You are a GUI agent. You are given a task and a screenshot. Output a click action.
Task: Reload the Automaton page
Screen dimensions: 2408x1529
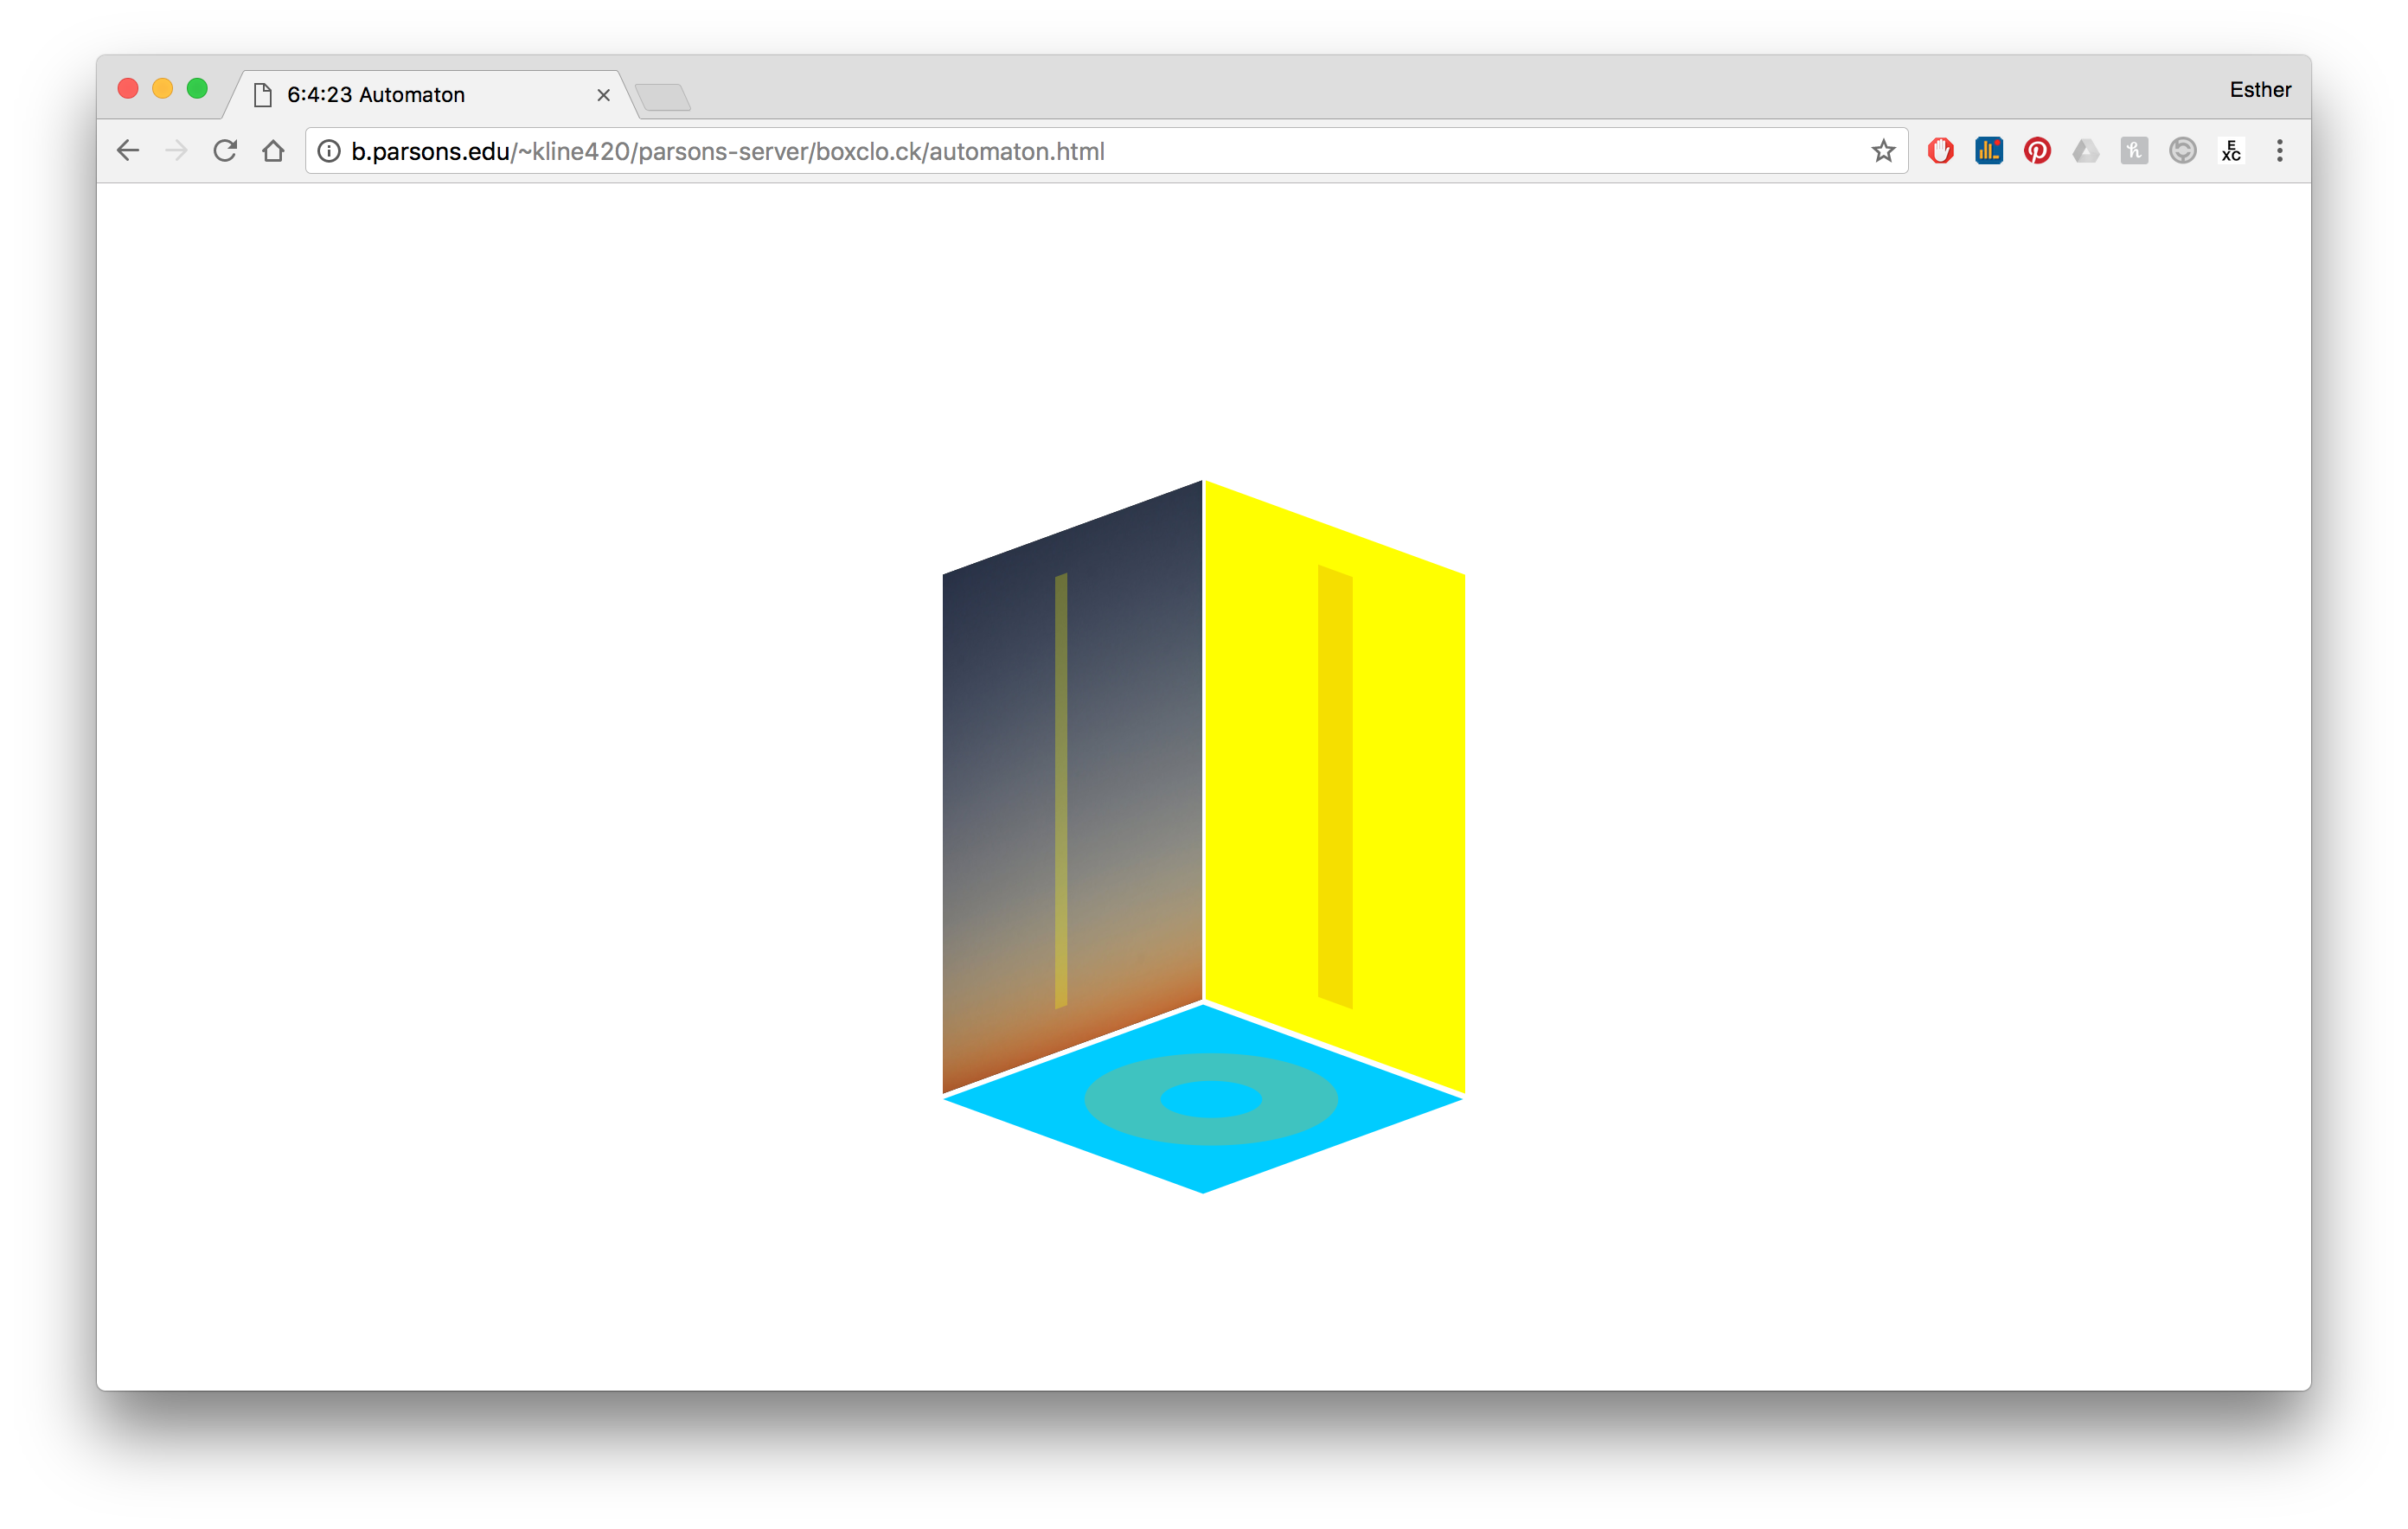point(225,151)
